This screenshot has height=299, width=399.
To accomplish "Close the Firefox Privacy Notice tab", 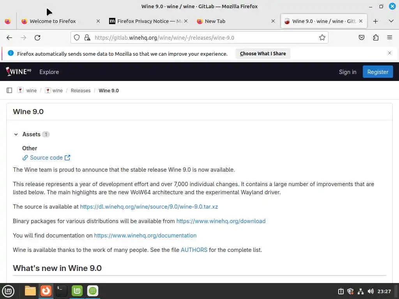I will (x=186, y=21).
